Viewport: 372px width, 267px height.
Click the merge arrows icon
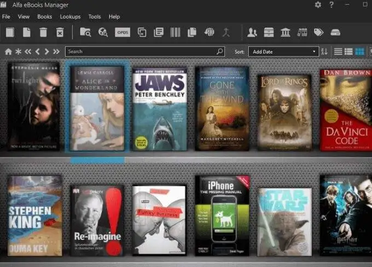point(226,32)
